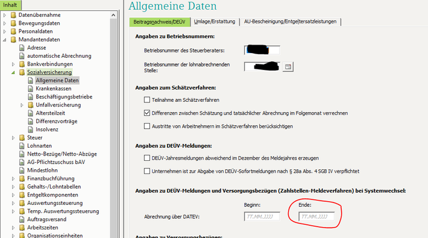Viewport: 428px width, 238px height.
Task: Expand the Bewegungsdaten tree node arrow
Action: [5, 23]
